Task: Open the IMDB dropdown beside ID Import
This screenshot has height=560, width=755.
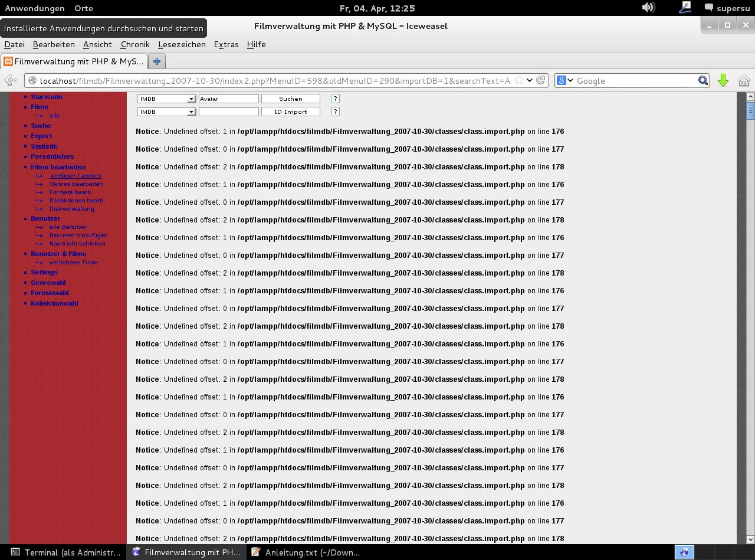Action: click(191, 112)
